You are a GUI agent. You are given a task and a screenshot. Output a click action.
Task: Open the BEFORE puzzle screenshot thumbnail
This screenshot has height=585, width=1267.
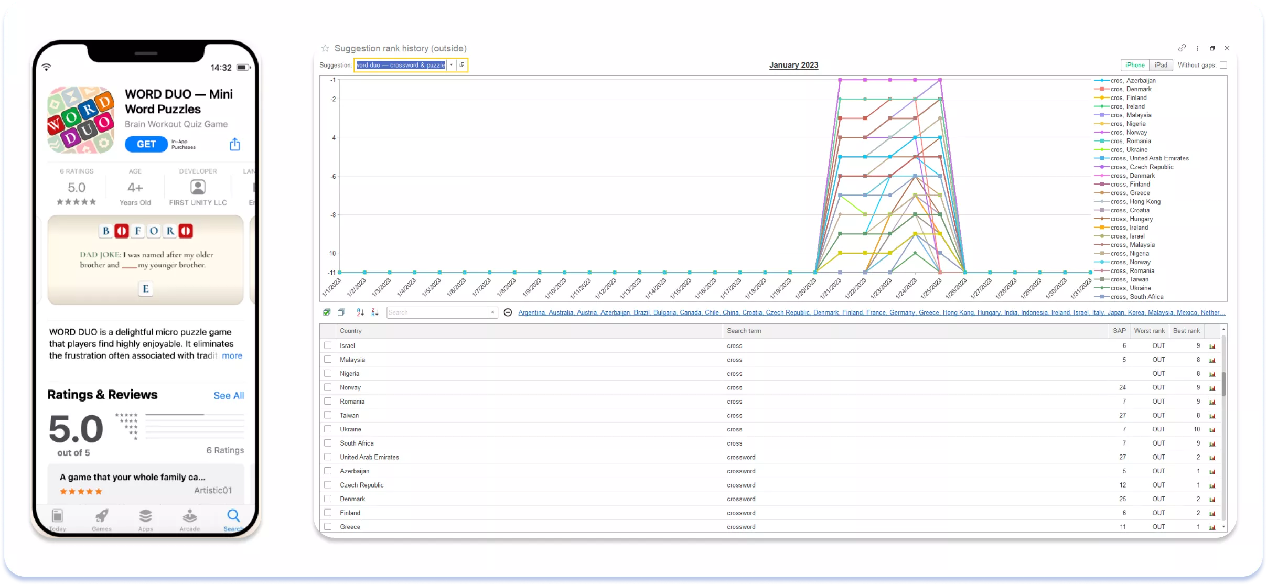(x=146, y=260)
